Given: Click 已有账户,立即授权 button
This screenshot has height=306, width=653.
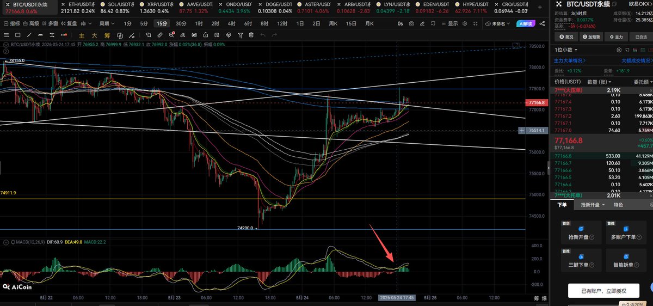Looking at the screenshot, I should tap(603, 290).
